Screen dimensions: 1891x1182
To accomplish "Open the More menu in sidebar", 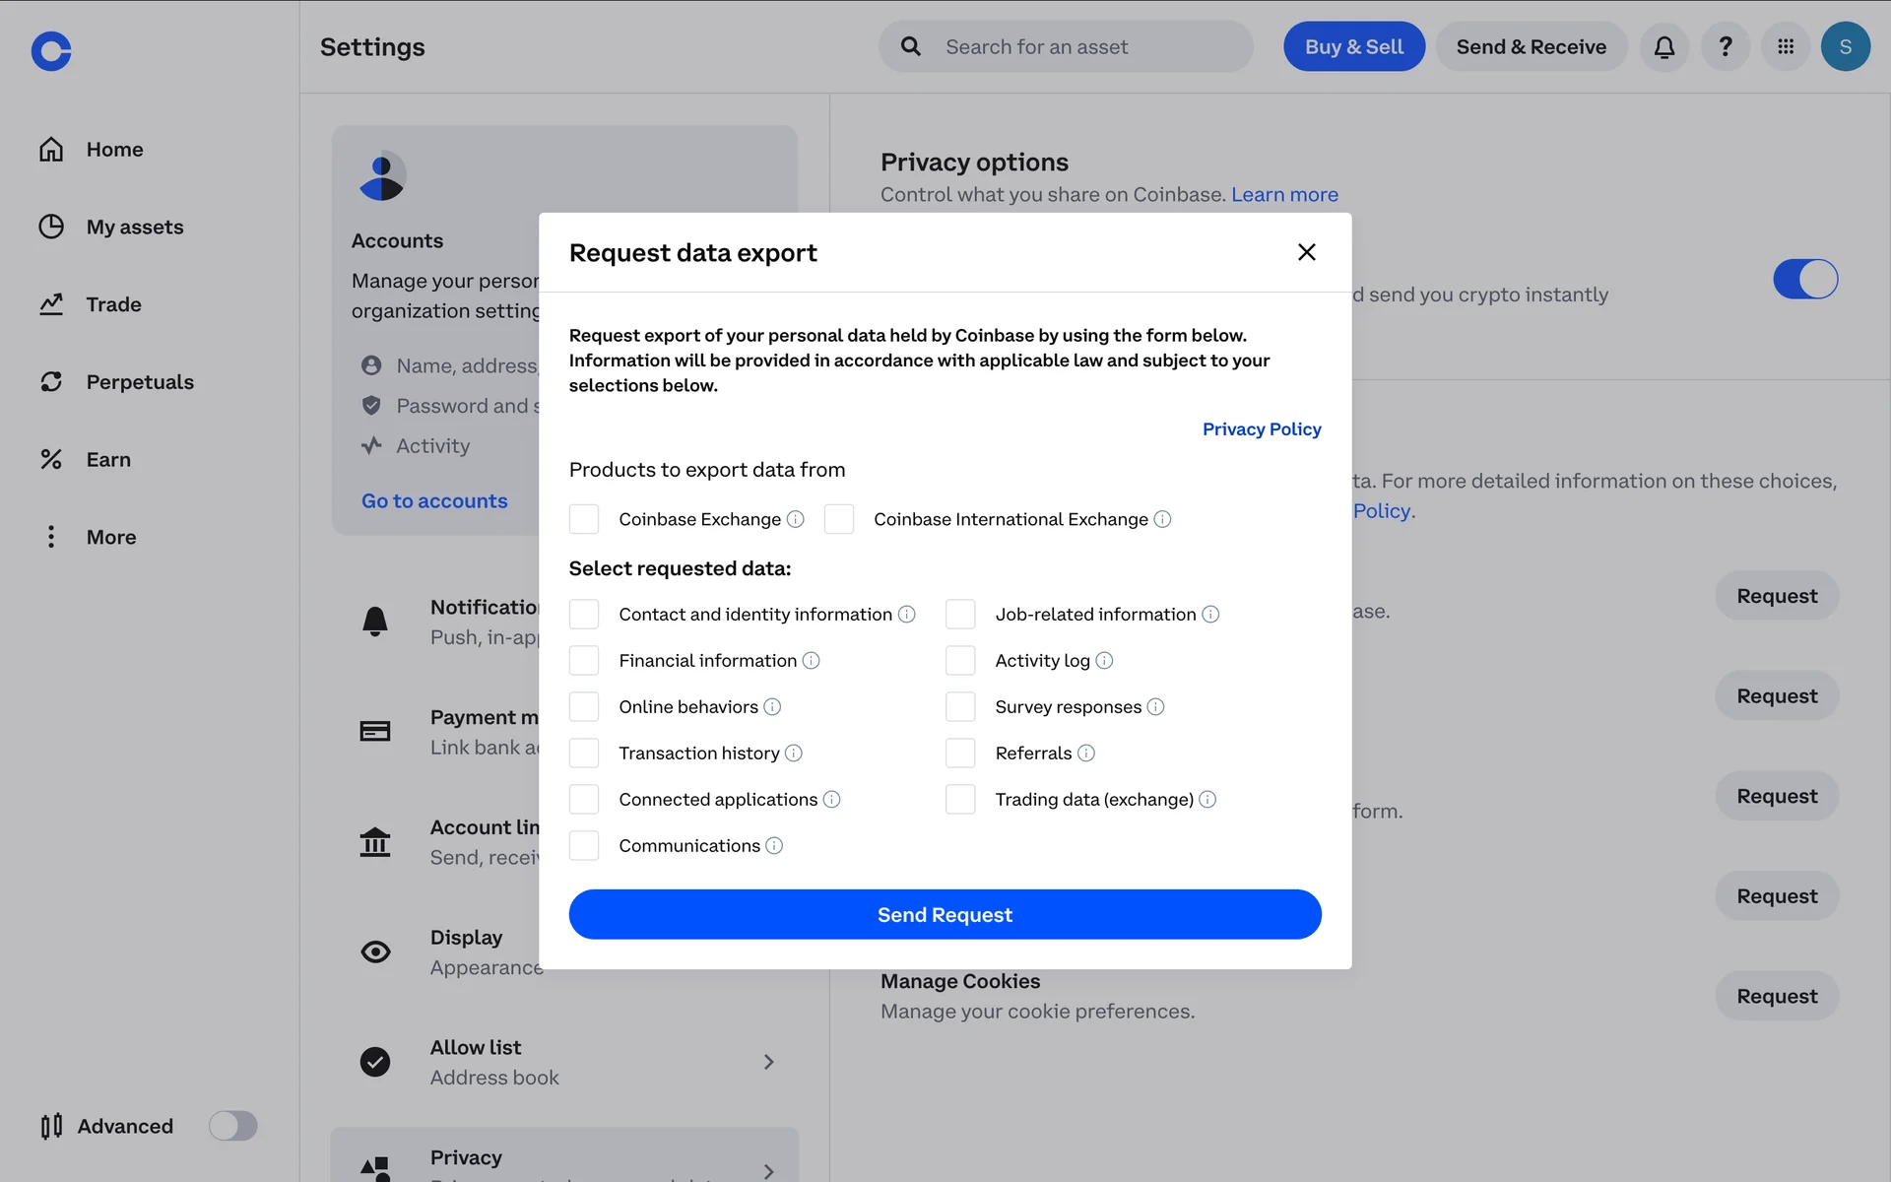I will click(110, 537).
